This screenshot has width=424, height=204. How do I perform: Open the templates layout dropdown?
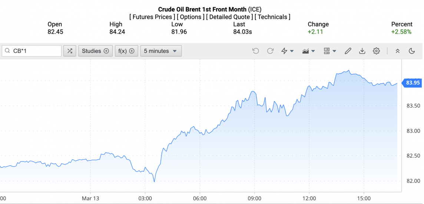(330, 51)
